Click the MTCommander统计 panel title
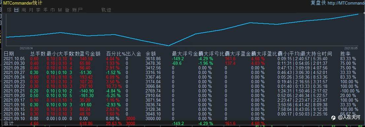 click(23, 3)
